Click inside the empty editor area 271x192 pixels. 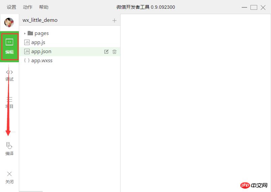[195, 101]
